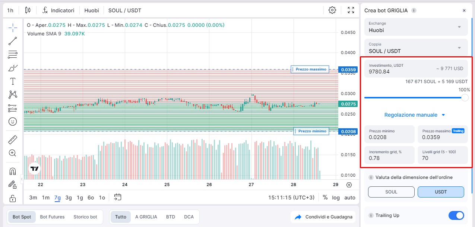The image size is (475, 227).
Task: Switch to the Bot Futures tab
Action: (52, 217)
